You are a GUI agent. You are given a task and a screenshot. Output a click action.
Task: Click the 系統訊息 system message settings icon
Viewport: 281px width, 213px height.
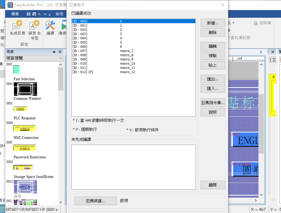coord(17,26)
